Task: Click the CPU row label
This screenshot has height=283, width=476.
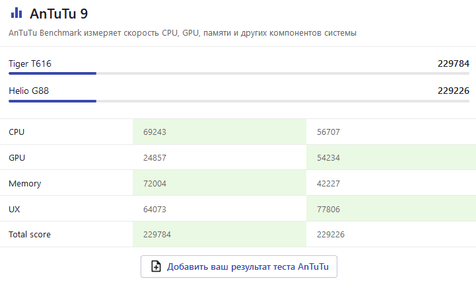Action: coord(17,132)
